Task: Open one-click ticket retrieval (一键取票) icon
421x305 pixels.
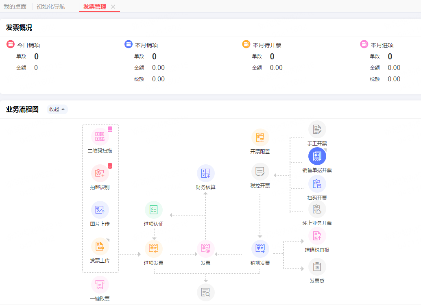Action: click(x=100, y=285)
